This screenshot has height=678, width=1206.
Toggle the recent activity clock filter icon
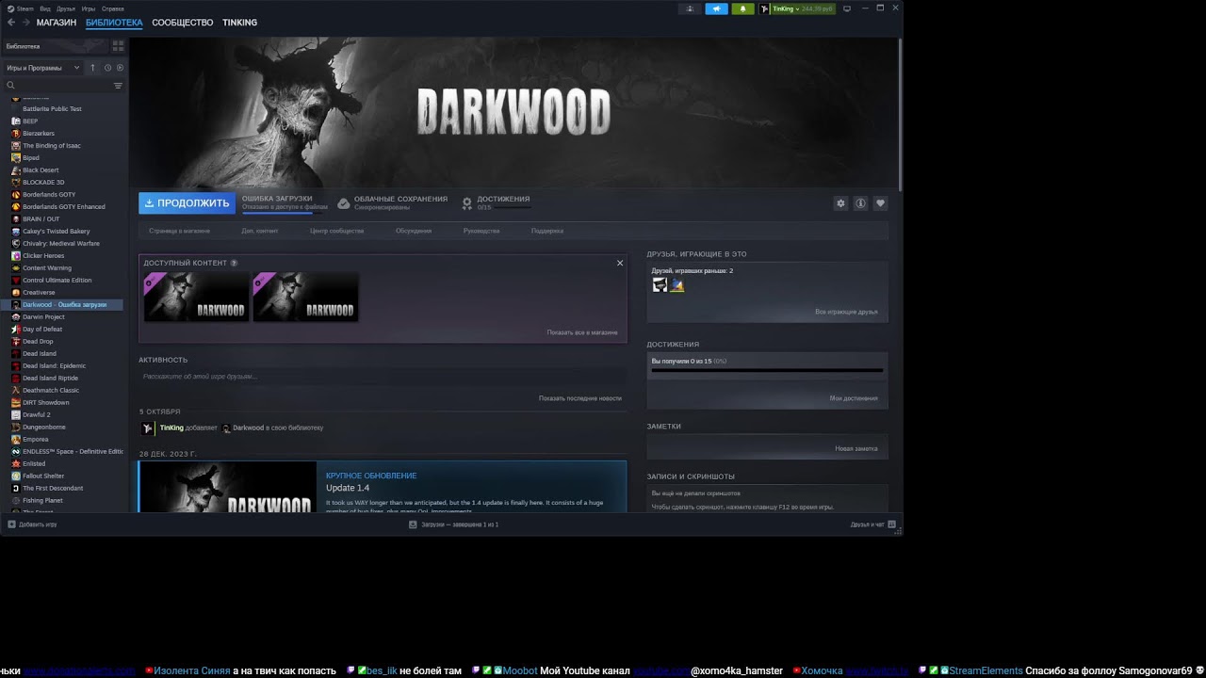point(107,68)
